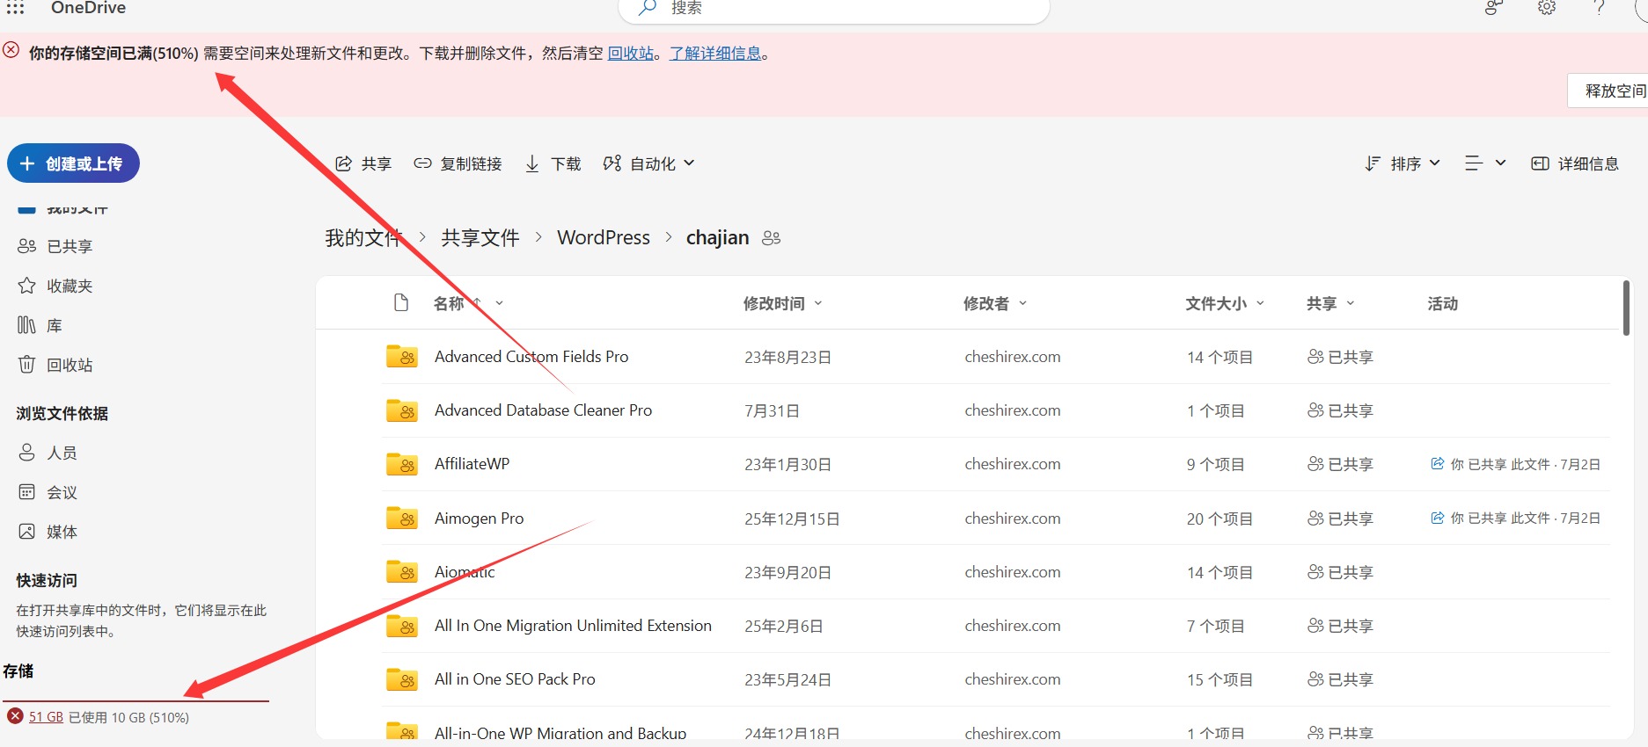Click the 下载 toolbar button
1648x747 pixels.
[x=553, y=163]
